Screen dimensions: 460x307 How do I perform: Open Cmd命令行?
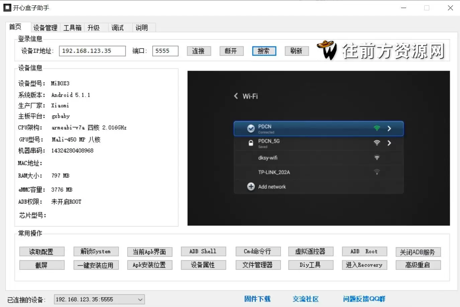pyautogui.click(x=258, y=251)
